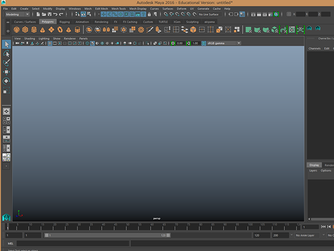334x251 pixels.
Task: Click the lock selection padlock icon
Action: click(x=149, y=14)
